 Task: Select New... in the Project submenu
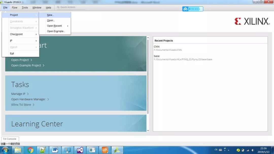click(55, 15)
